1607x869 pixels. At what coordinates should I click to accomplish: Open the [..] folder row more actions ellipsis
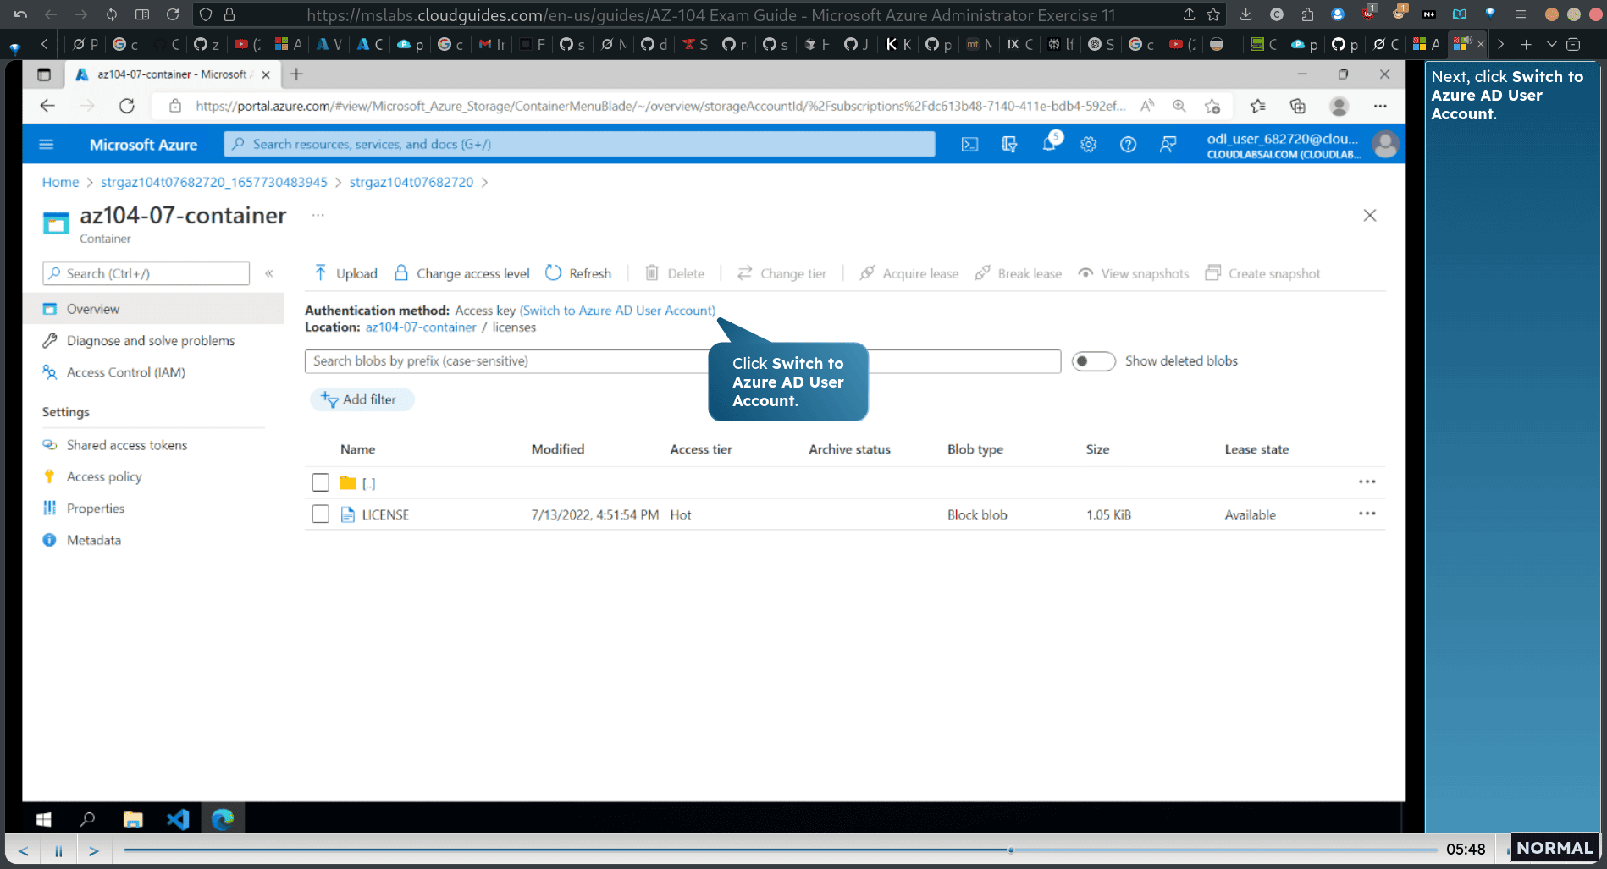coord(1367,481)
